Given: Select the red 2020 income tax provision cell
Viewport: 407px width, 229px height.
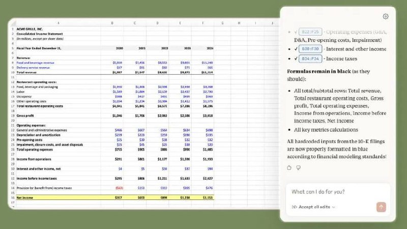Looking at the screenshot, I should (117, 188).
